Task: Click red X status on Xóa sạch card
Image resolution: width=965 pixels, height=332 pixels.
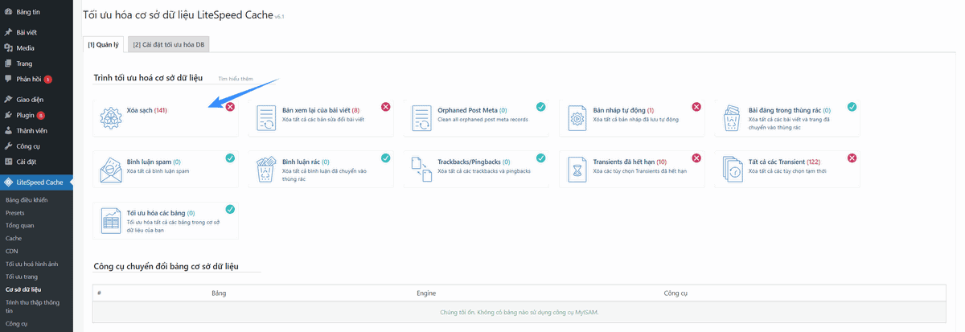Action: point(230,106)
